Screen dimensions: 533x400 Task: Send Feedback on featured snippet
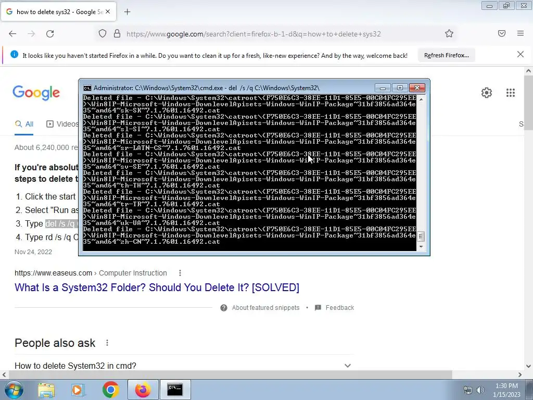coord(335,307)
